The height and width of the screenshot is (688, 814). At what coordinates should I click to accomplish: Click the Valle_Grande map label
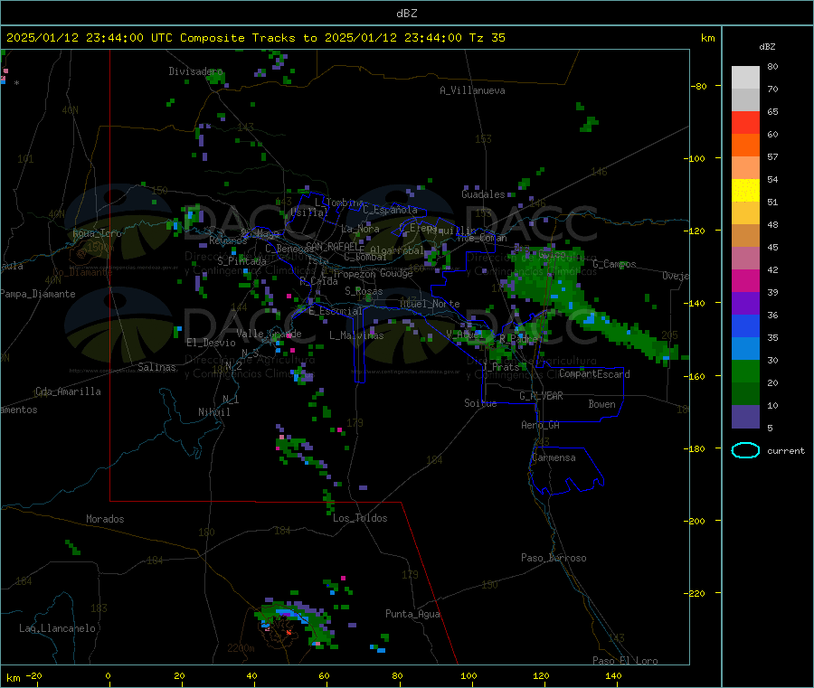click(x=269, y=334)
